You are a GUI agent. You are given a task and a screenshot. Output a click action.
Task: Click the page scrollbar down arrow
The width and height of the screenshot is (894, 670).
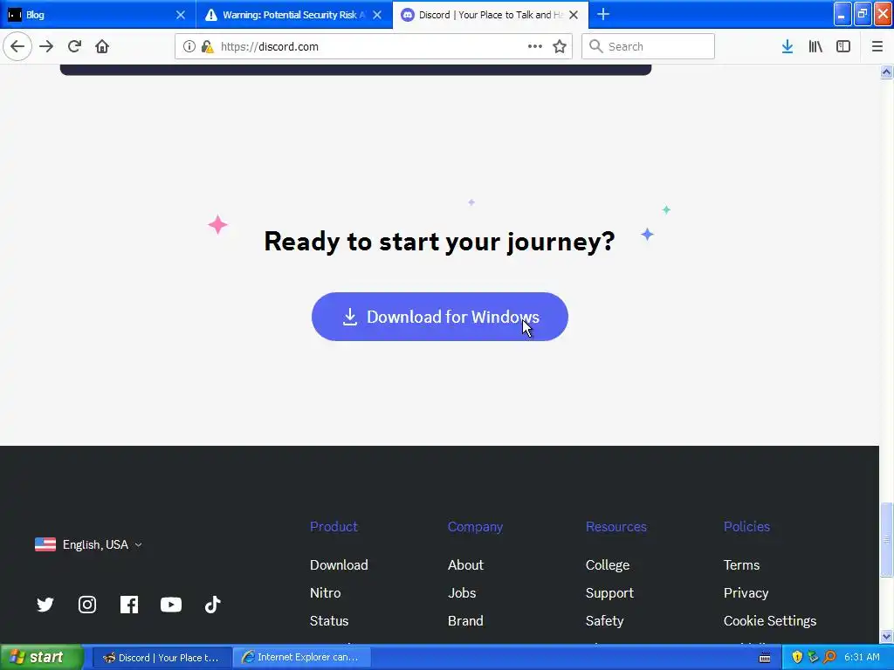pyautogui.click(x=886, y=636)
